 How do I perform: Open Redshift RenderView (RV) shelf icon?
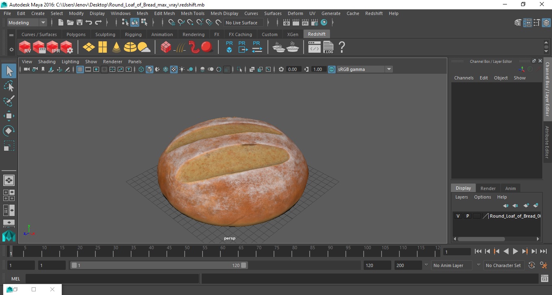(x=25, y=47)
